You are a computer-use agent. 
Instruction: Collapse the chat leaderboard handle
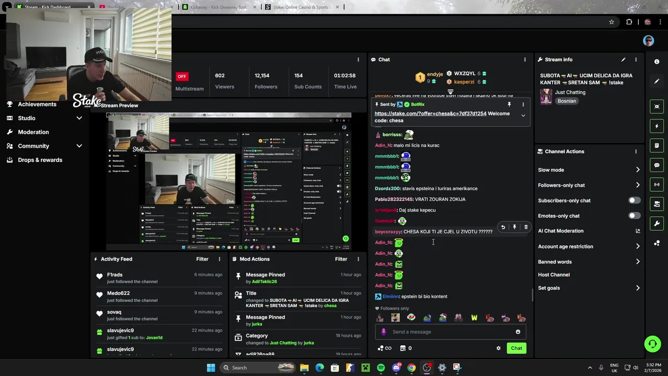coord(450,91)
